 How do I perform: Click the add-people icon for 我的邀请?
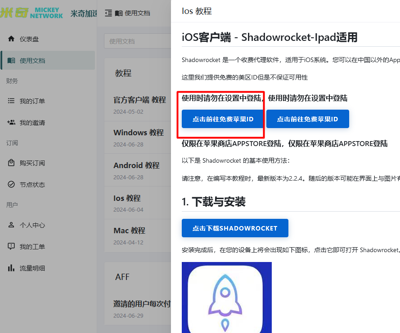tap(11, 122)
